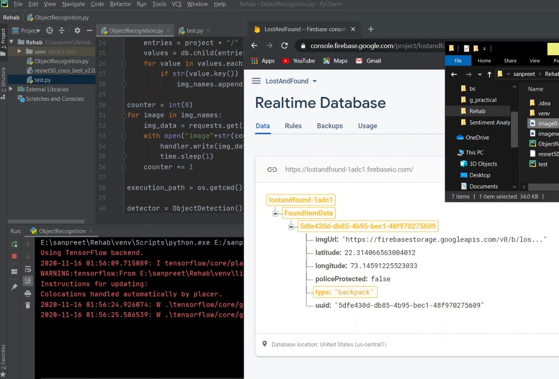Expand the venv folder in project tree
Image resolution: width=559 pixels, height=379 pixels.
pyautogui.click(x=19, y=52)
